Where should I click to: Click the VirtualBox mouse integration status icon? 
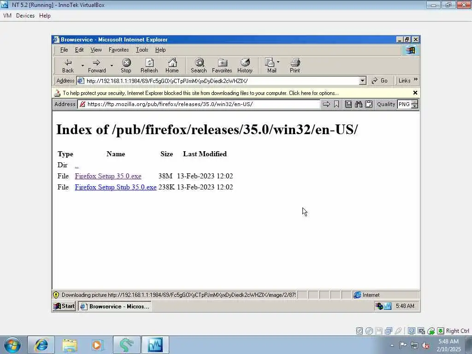[431, 331]
